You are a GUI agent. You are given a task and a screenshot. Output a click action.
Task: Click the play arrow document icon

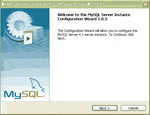click(x=28, y=38)
